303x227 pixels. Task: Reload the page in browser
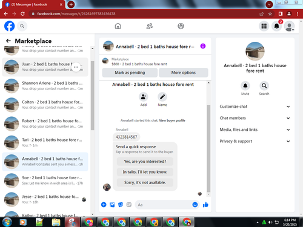pyautogui.click(x=22, y=14)
